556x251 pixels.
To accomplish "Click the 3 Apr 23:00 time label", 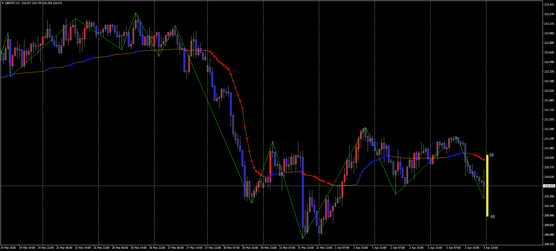I will click(490, 248).
